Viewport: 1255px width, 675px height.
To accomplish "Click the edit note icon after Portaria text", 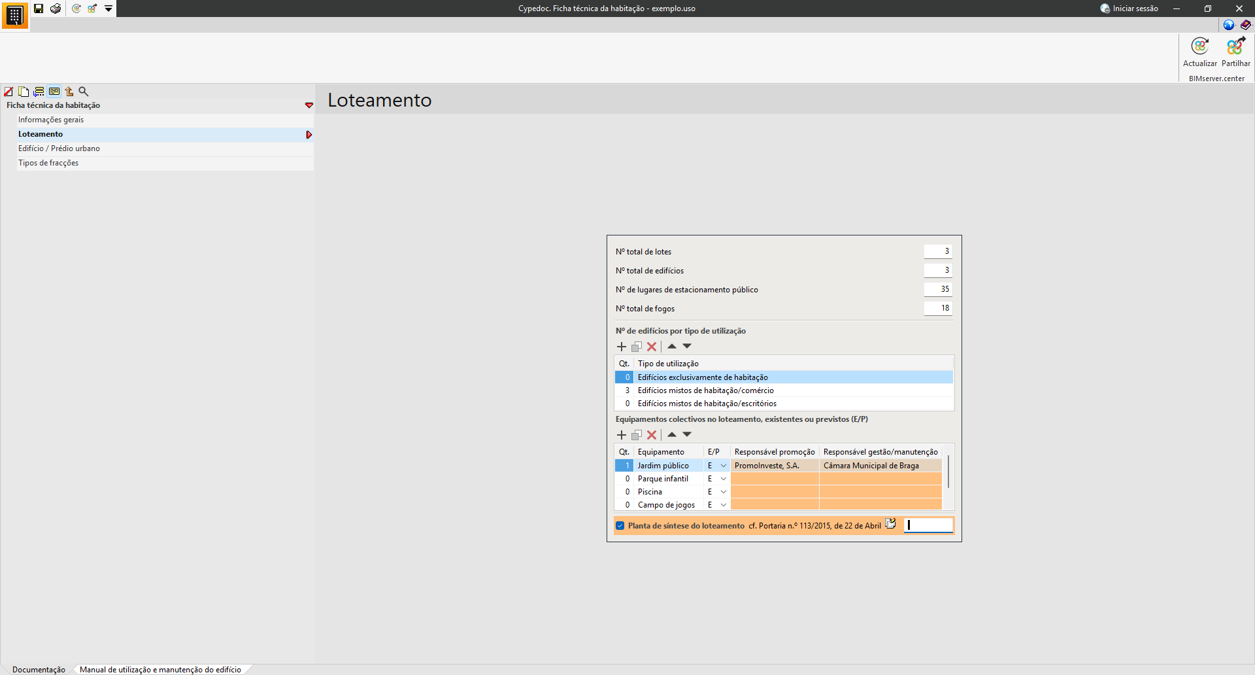I will click(x=890, y=524).
